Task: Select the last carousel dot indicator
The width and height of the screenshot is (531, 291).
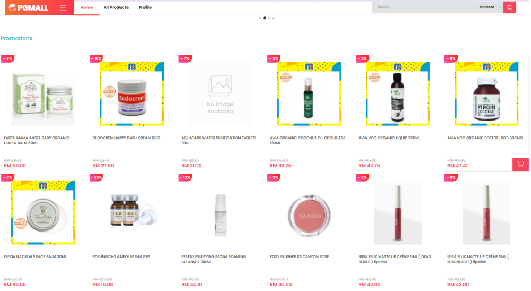Action: 273,18
